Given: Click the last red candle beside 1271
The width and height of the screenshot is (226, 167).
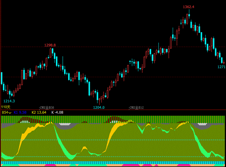Looking at the screenshot, I should 224,63.
